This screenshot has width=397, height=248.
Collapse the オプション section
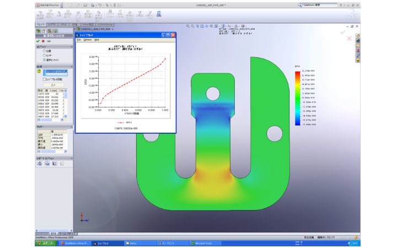tap(71, 47)
